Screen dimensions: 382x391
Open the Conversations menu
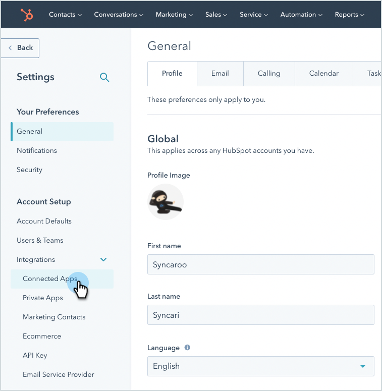[119, 15]
